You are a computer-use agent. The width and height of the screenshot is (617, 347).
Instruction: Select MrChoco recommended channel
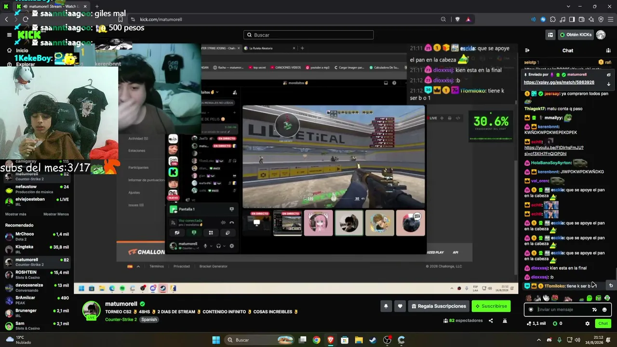[x=37, y=236]
